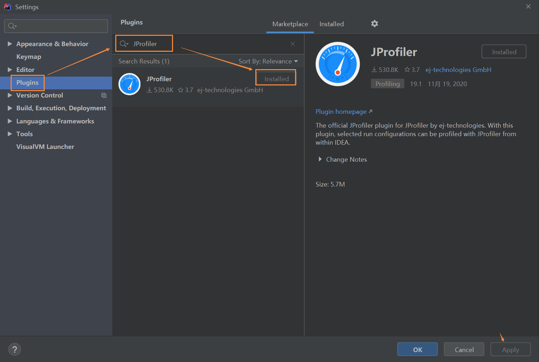
Task: Open the plugins gear settings menu
Action: [x=374, y=24]
